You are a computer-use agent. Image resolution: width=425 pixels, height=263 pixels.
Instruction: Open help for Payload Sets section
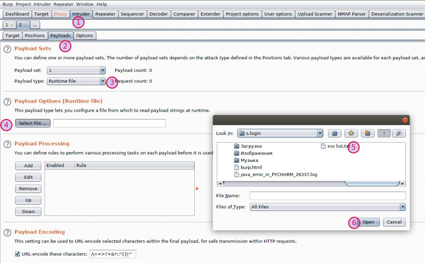point(7,49)
